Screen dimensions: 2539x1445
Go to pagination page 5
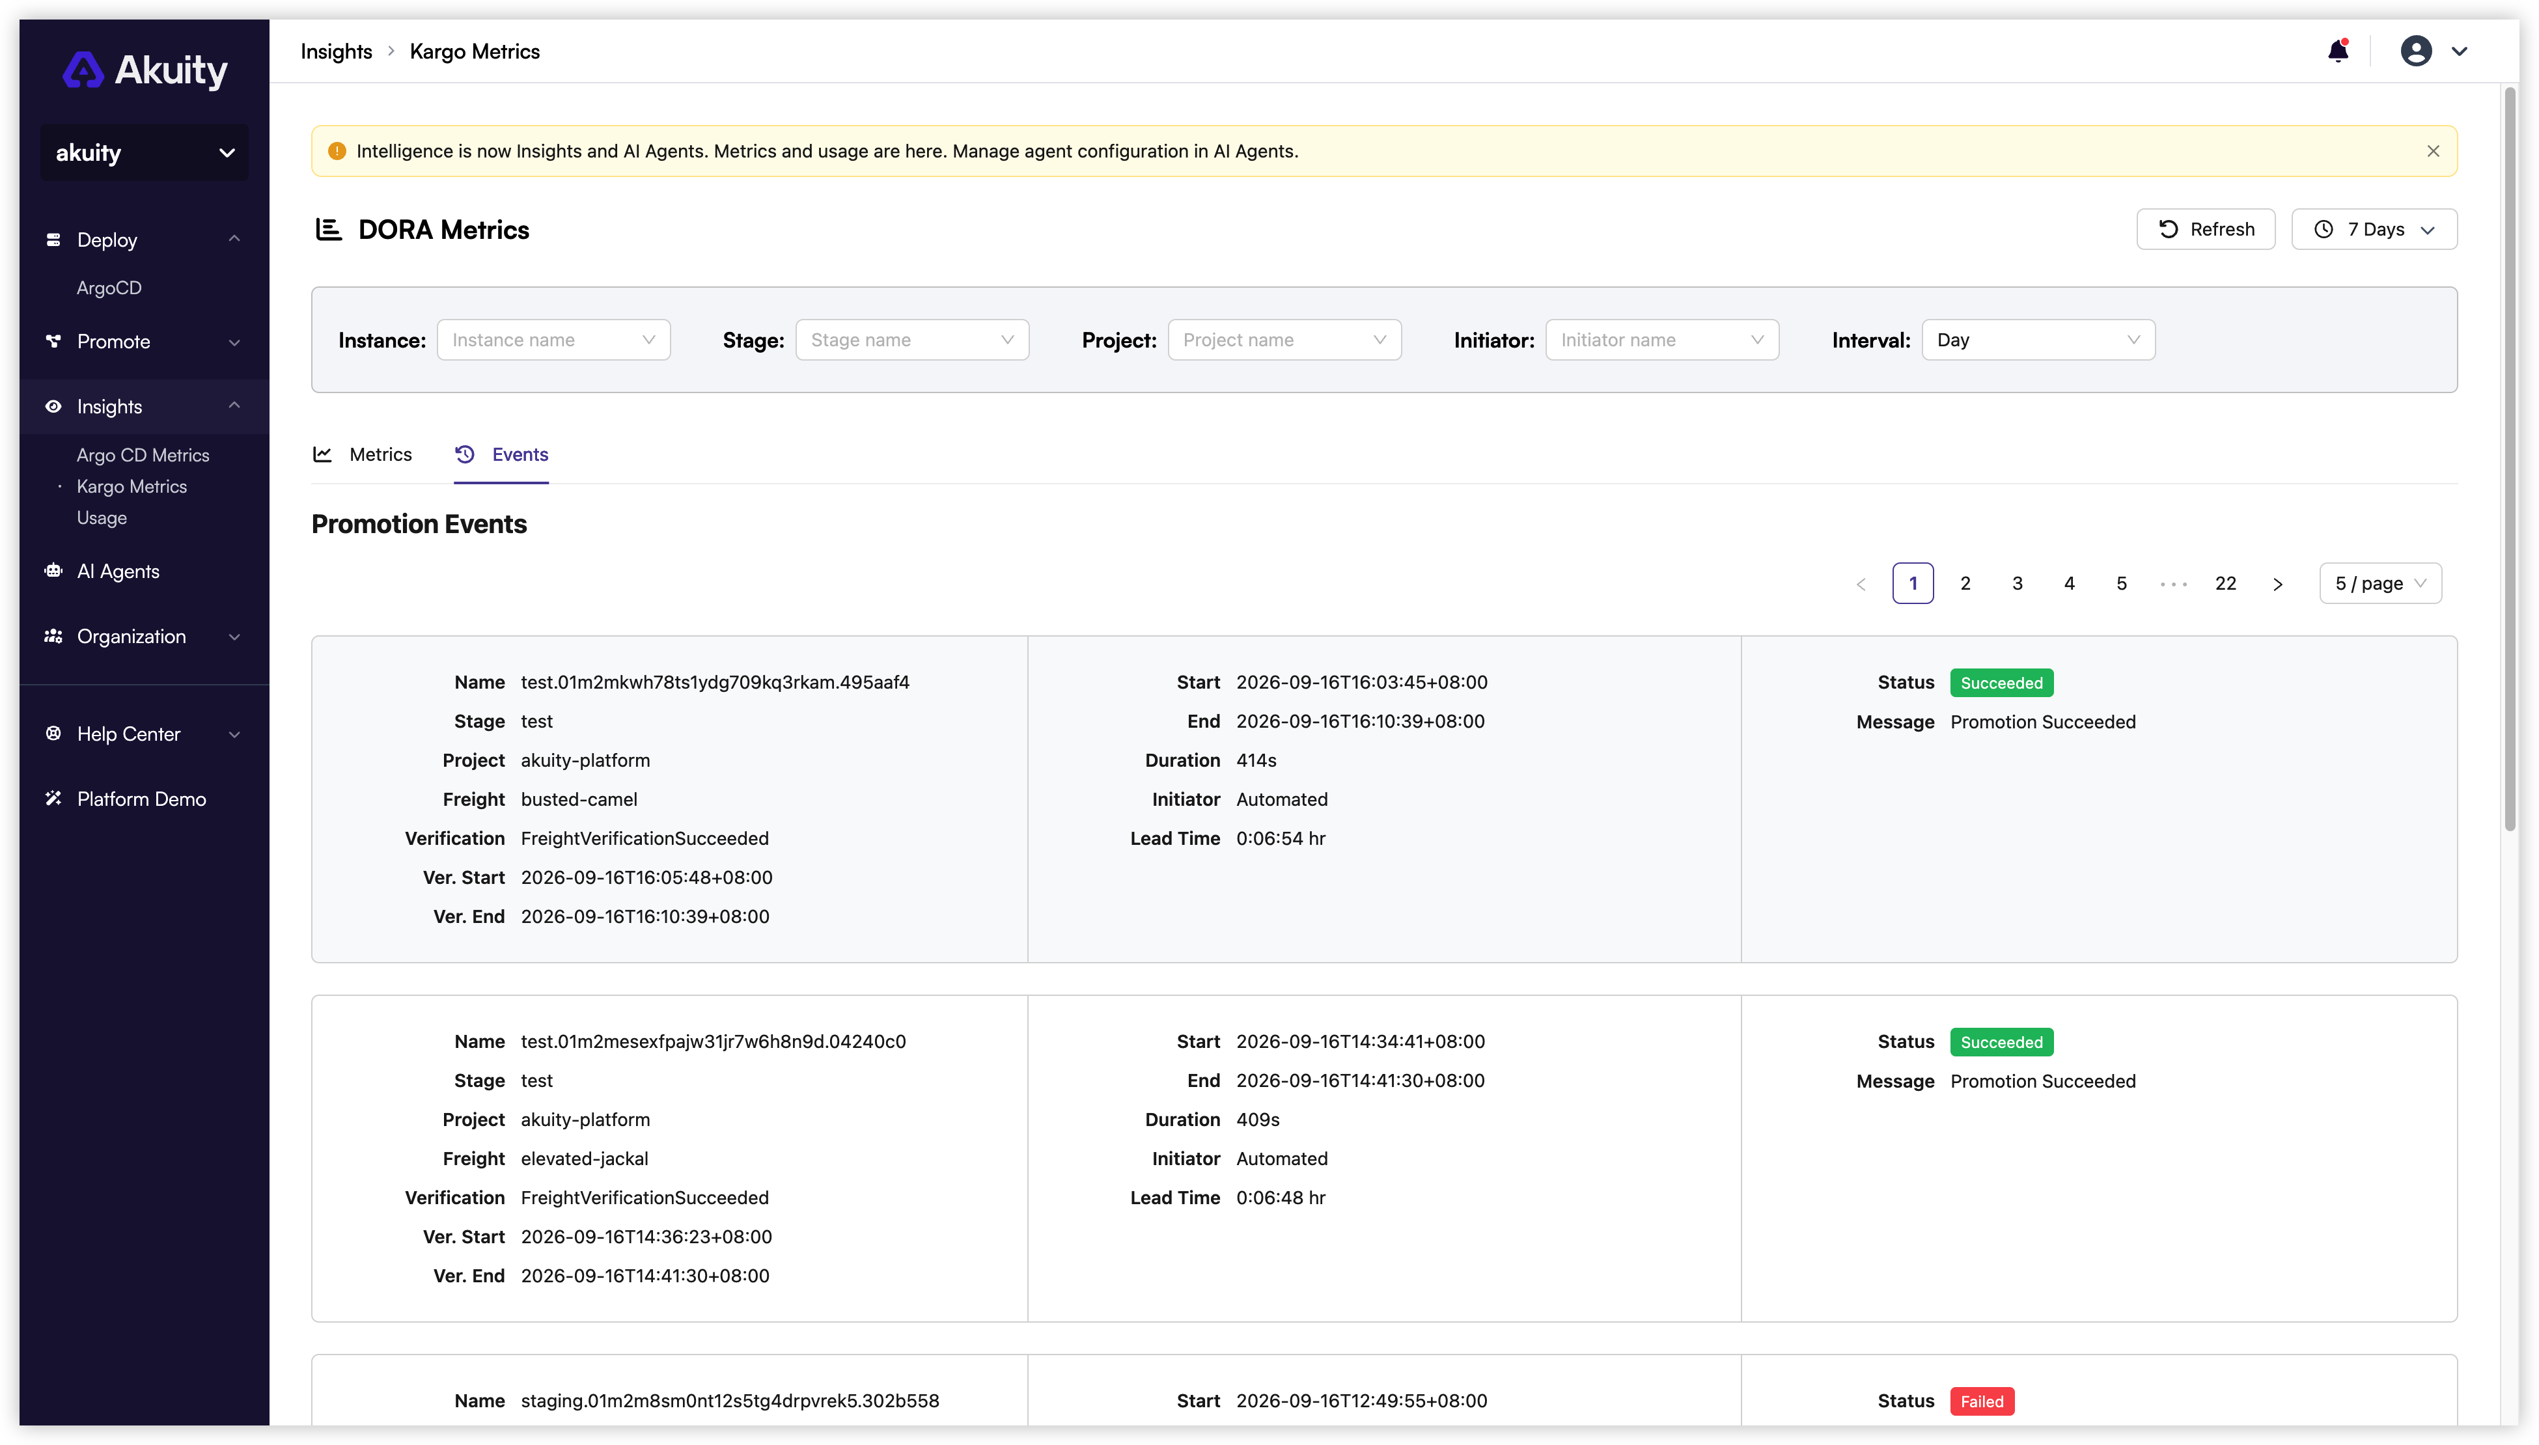click(x=2121, y=584)
